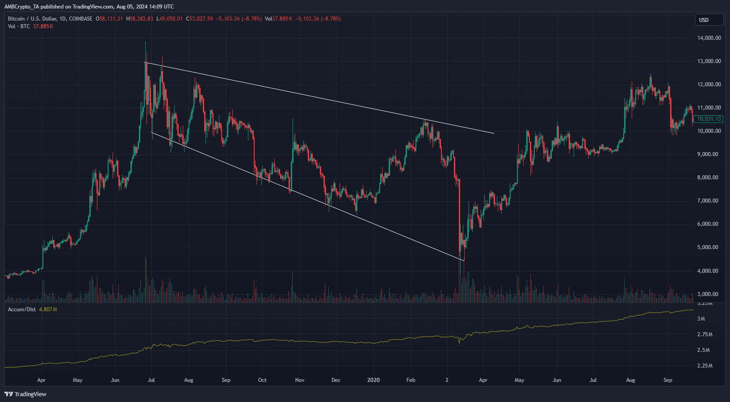Click the 14,000.00 price axis label
The width and height of the screenshot is (730, 402).
tap(709, 38)
